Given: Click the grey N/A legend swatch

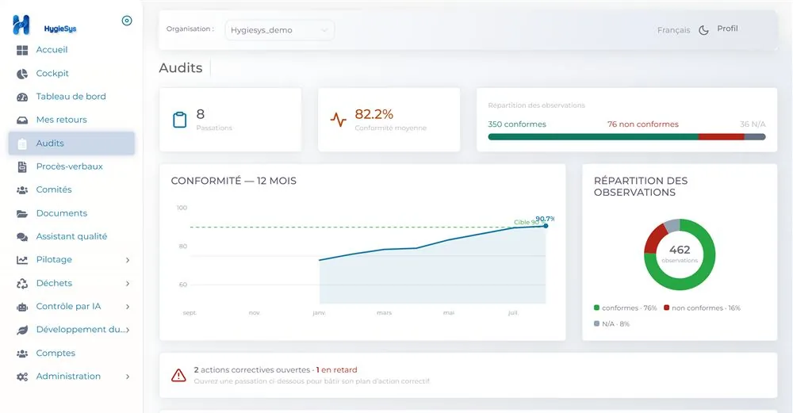Looking at the screenshot, I should [x=597, y=324].
